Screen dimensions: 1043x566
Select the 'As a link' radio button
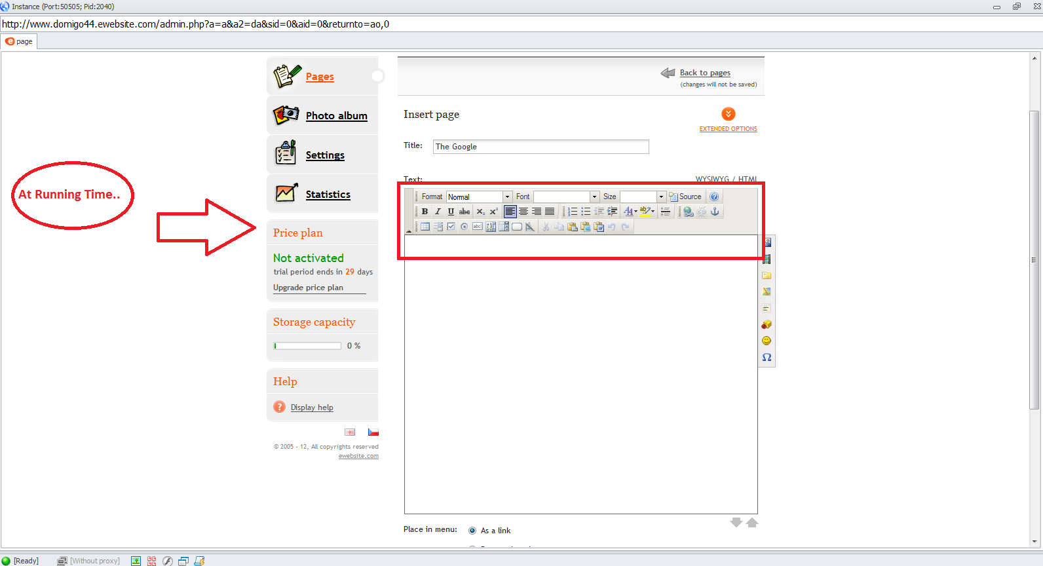[472, 531]
